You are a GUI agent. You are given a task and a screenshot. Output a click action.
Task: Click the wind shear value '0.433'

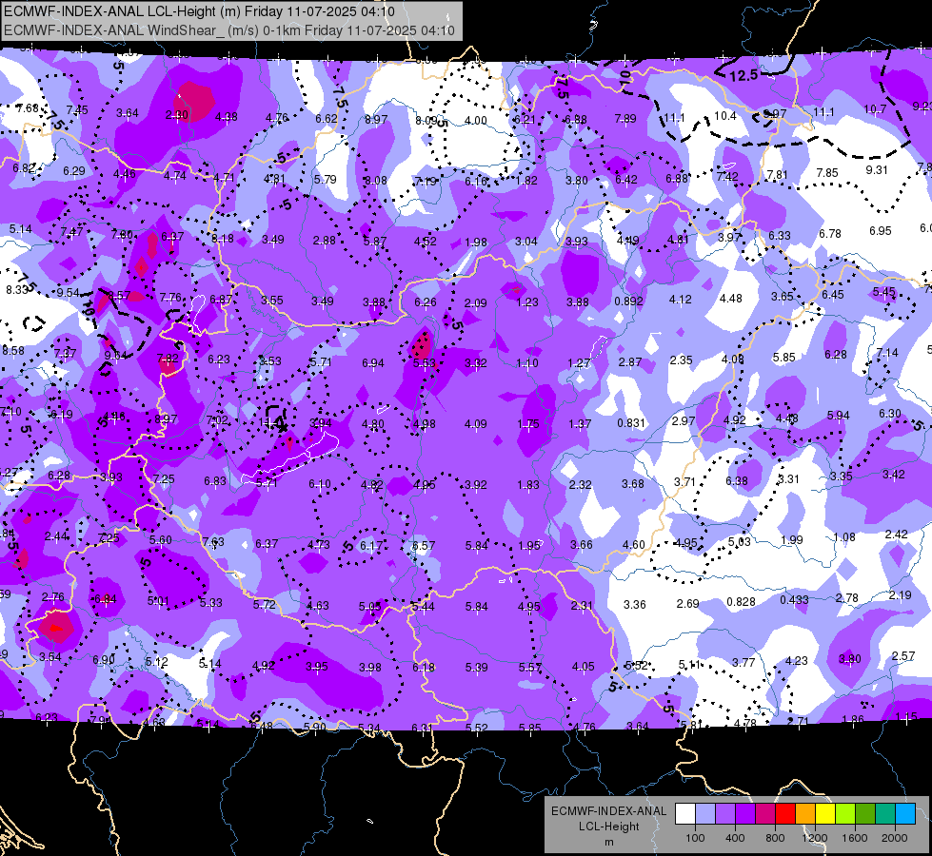pos(794,600)
